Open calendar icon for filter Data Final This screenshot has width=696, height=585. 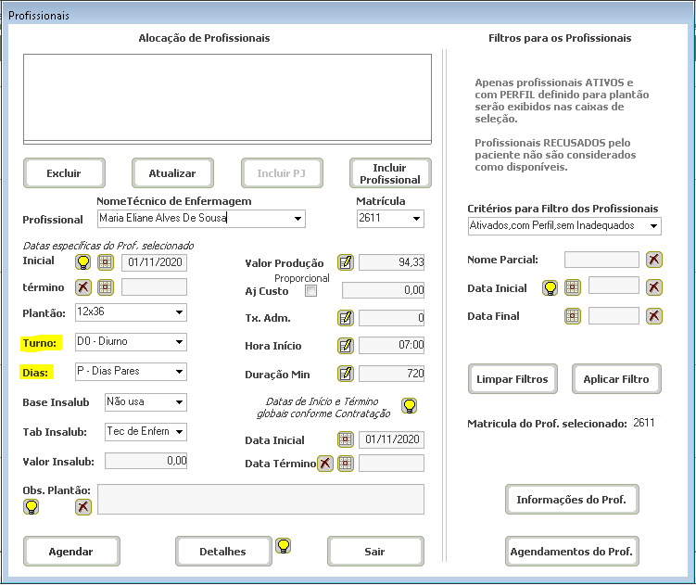tap(572, 316)
